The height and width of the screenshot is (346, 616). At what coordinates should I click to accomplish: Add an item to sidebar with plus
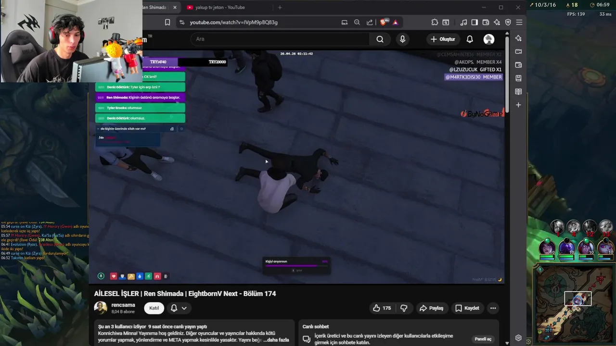click(x=518, y=105)
